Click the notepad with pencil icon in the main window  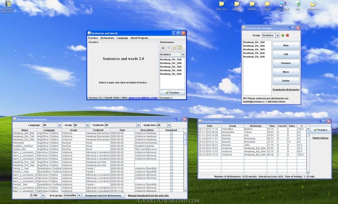(x=174, y=48)
